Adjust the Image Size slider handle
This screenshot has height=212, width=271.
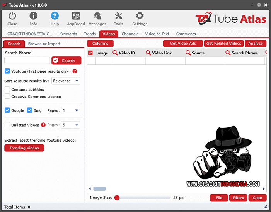click(x=117, y=198)
